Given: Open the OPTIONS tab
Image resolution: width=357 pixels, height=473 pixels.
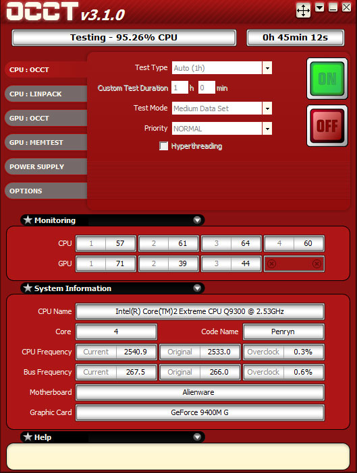Looking at the screenshot, I should pyautogui.click(x=46, y=191).
